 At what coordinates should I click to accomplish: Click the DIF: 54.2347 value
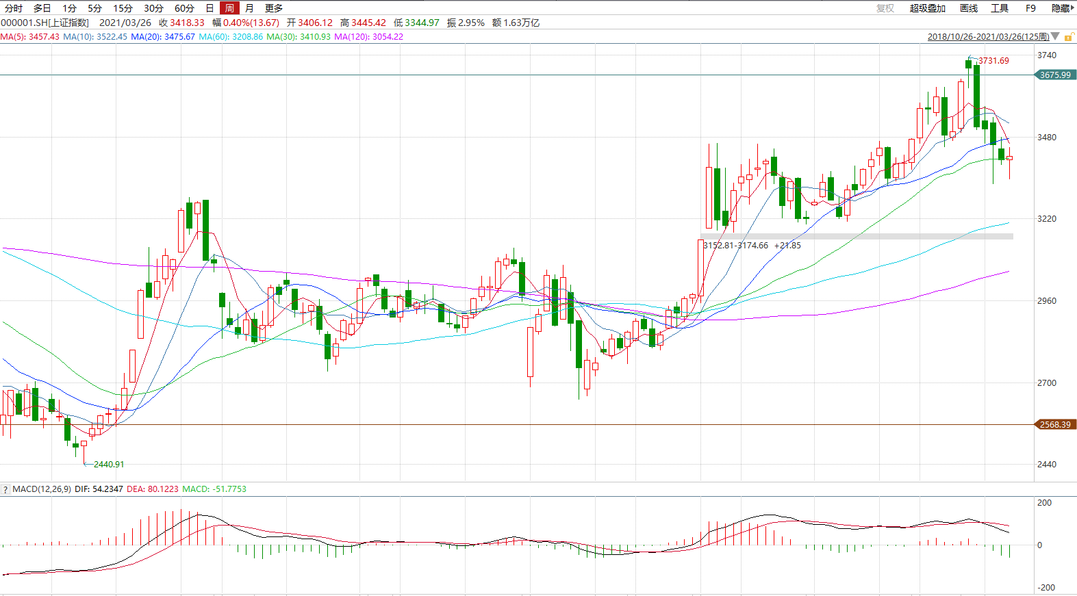pyautogui.click(x=99, y=489)
